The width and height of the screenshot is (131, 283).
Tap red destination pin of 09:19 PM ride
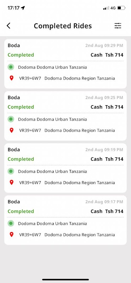pos(12,183)
